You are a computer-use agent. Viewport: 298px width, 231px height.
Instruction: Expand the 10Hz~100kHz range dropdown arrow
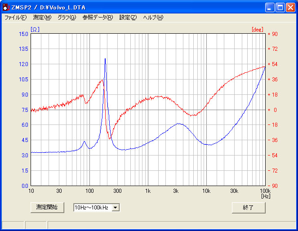(116, 208)
